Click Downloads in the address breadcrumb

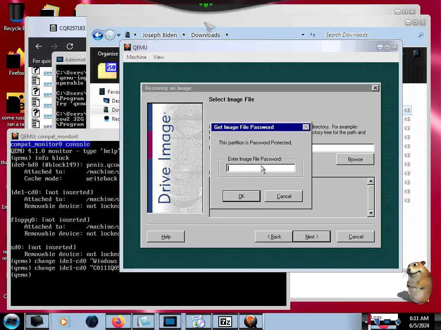tap(205, 35)
